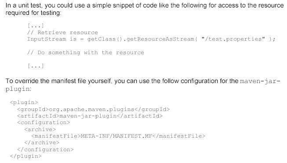Click 'META-INF/MANIFEST.MF' manifestFile value
The image size is (287, 163).
click(116, 136)
